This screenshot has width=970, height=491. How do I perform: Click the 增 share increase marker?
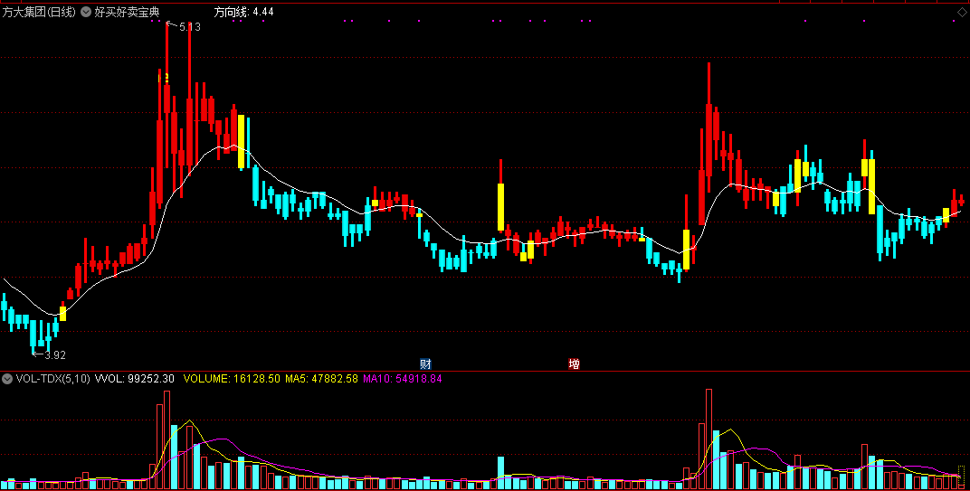[x=574, y=364]
